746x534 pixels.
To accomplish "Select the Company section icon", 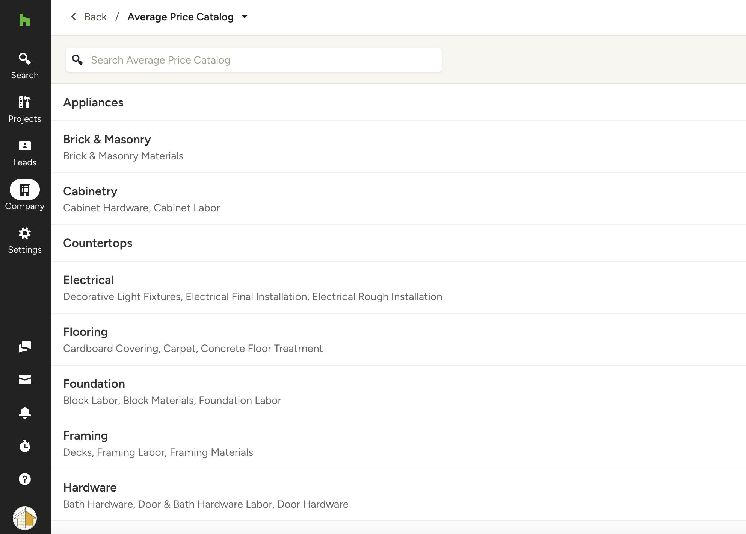I will (x=25, y=190).
